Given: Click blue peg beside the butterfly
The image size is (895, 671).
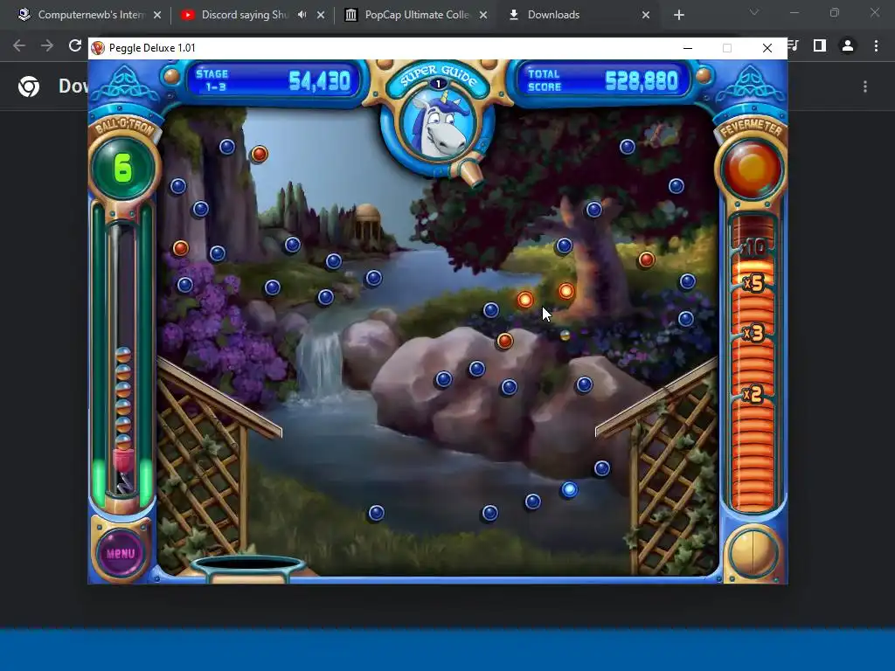Looking at the screenshot, I should 628,147.
